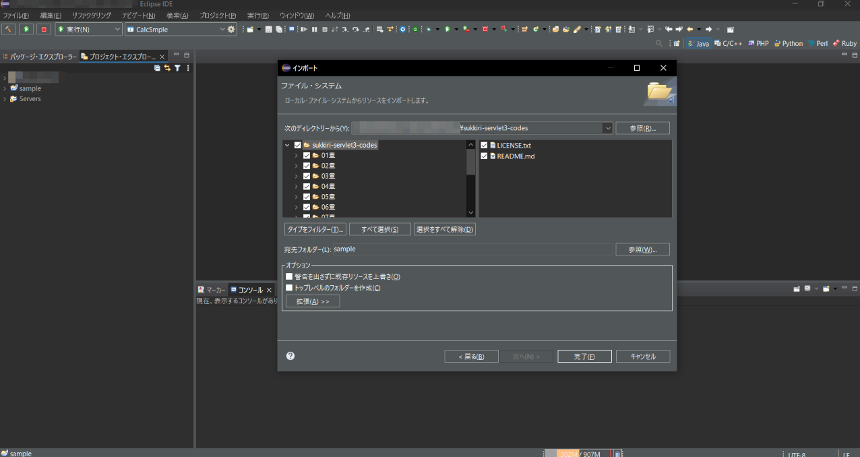
Task: Click the Build hammer icon in launch bar
Action: pyautogui.click(x=9, y=30)
